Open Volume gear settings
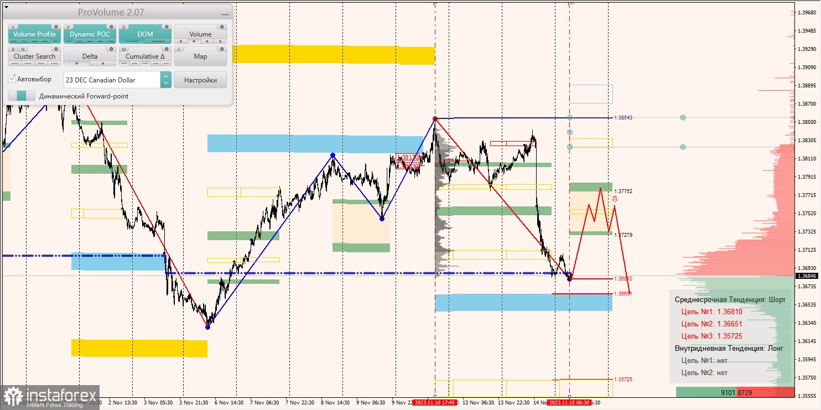 click(222, 27)
